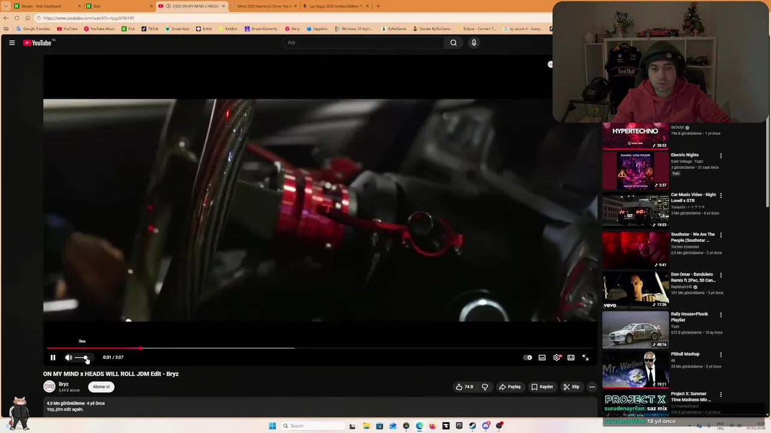Open Google Translate bookmark
The image size is (771, 433).
coord(34,29)
